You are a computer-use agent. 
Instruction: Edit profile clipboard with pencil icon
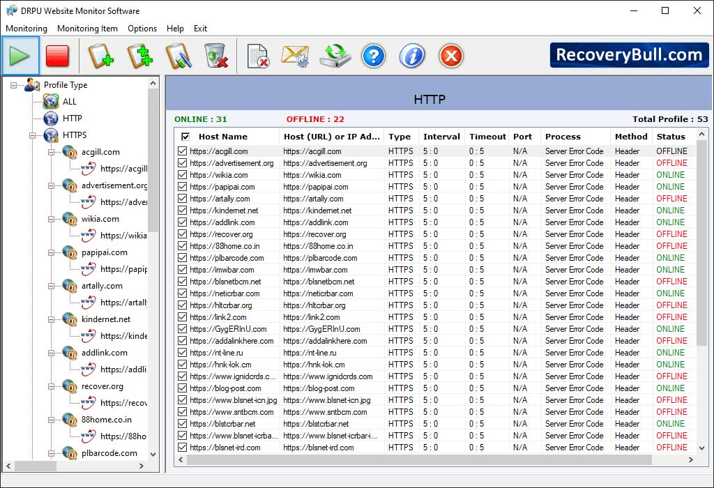coord(178,56)
